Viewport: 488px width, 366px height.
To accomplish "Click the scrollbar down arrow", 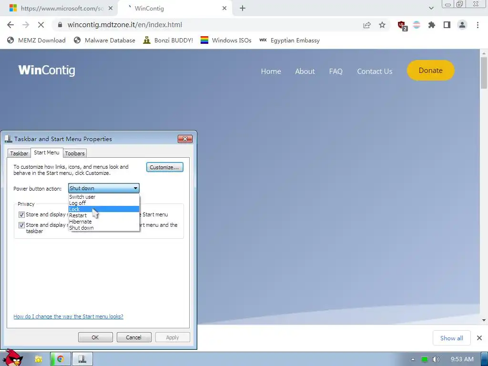I will coord(484,320).
